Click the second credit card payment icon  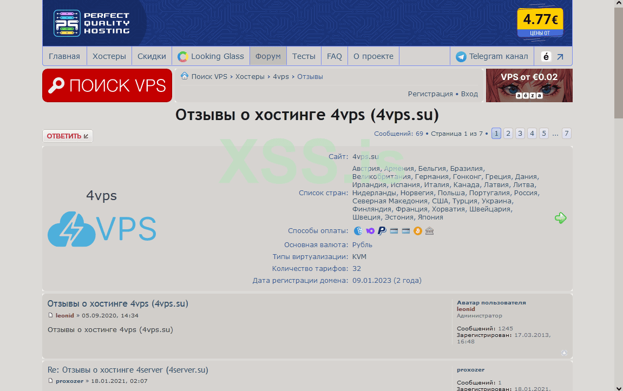(x=405, y=231)
